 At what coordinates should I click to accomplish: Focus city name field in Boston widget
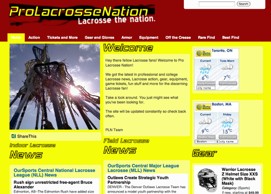click(228, 141)
